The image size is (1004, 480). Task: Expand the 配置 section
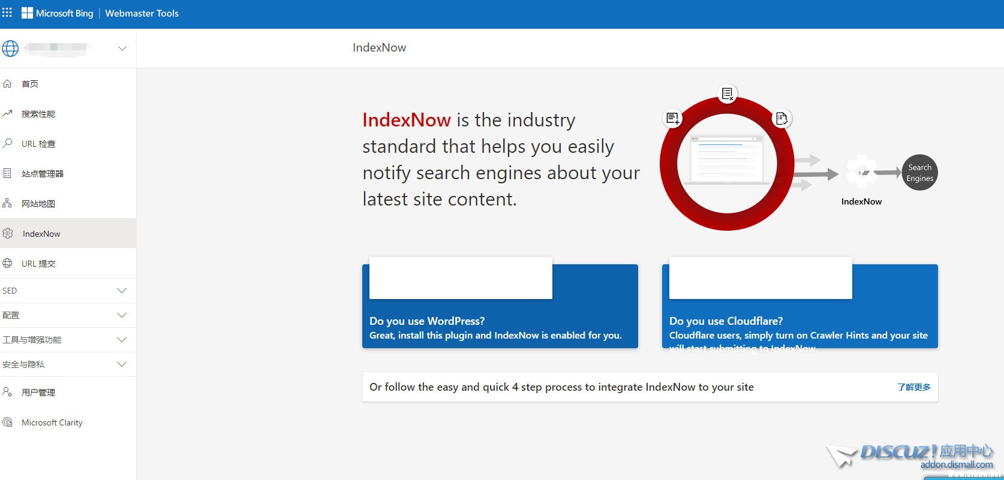coord(122,315)
